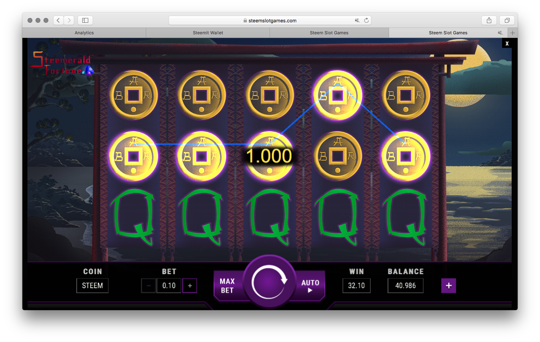Select the STEEM coin field
The width and height of the screenshot is (540, 342).
click(92, 286)
